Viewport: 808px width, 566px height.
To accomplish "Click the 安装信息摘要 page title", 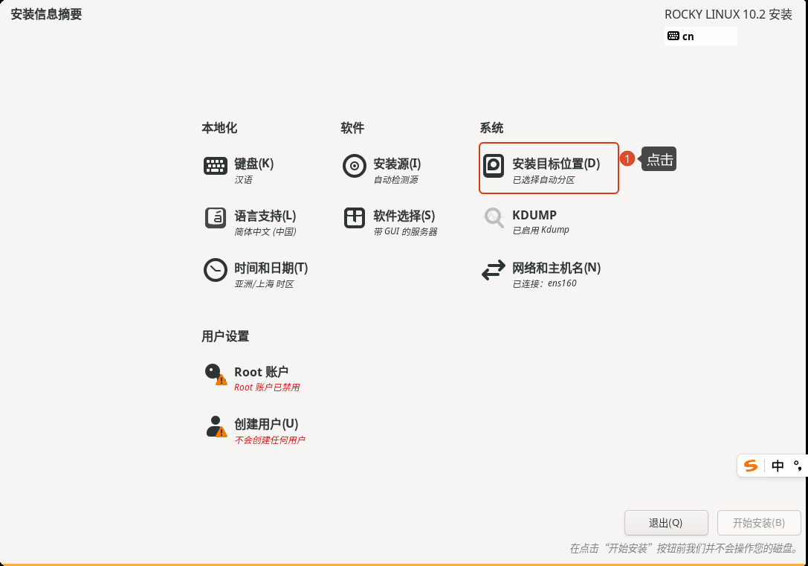I will (x=46, y=14).
